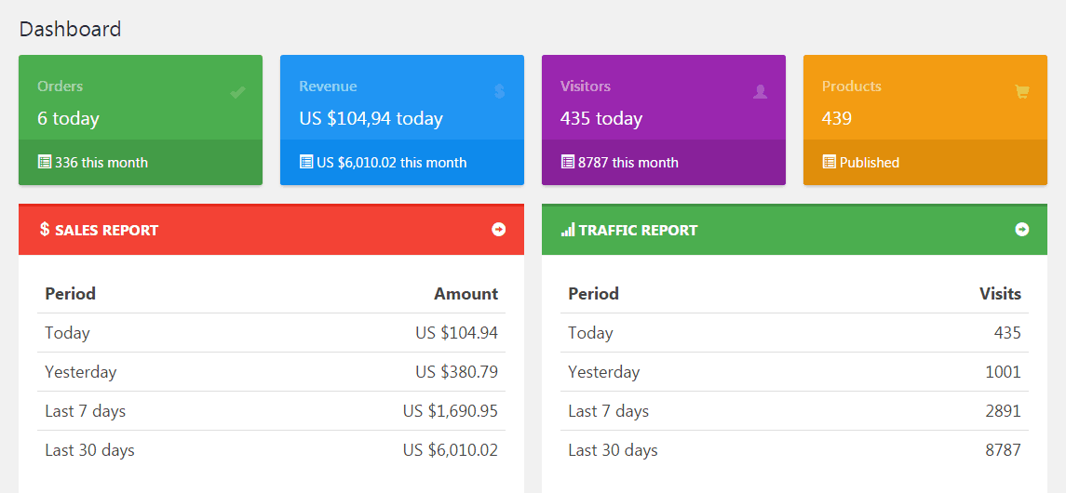
Task: Click the Last 7 days sales row
Action: click(271, 411)
